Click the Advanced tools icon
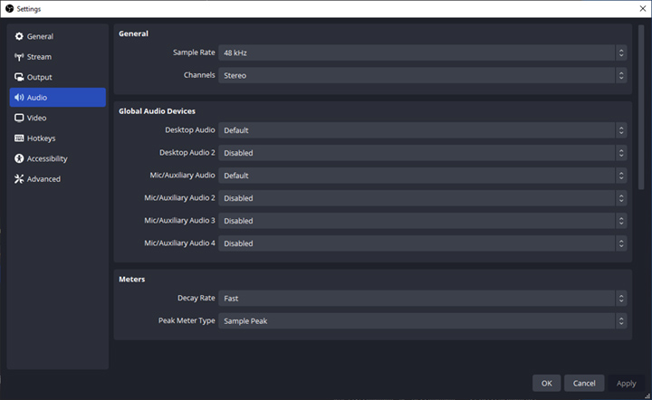Image resolution: width=652 pixels, height=400 pixels. pos(19,179)
